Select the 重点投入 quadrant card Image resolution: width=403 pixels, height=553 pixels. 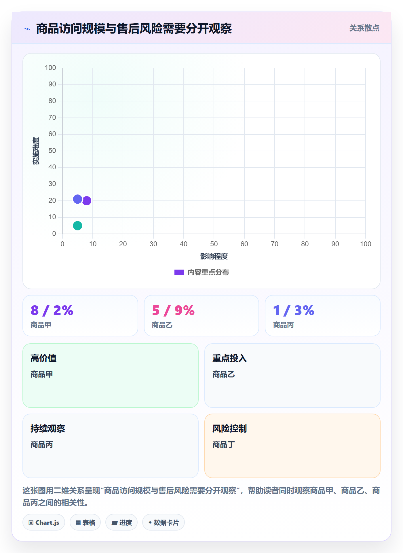[292, 376]
